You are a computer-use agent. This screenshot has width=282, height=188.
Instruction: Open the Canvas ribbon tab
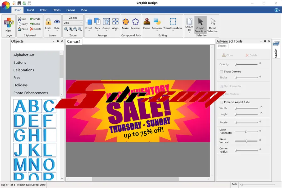70,10
